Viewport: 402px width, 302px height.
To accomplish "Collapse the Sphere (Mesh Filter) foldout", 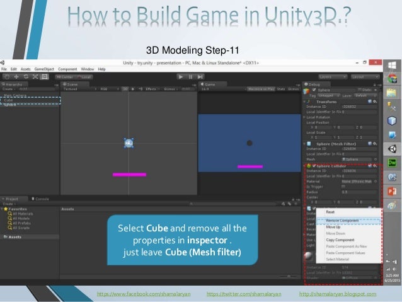I will (x=304, y=144).
